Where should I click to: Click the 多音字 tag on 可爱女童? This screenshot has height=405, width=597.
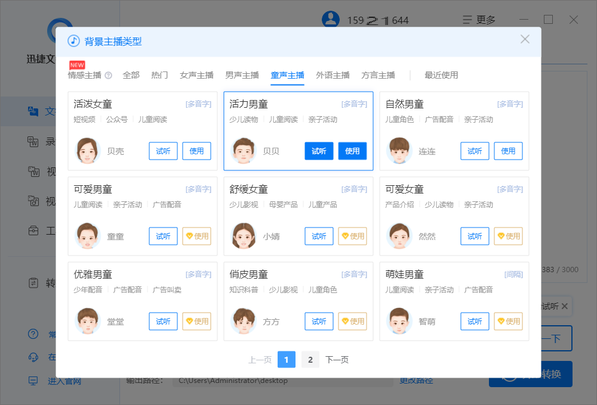(x=510, y=189)
